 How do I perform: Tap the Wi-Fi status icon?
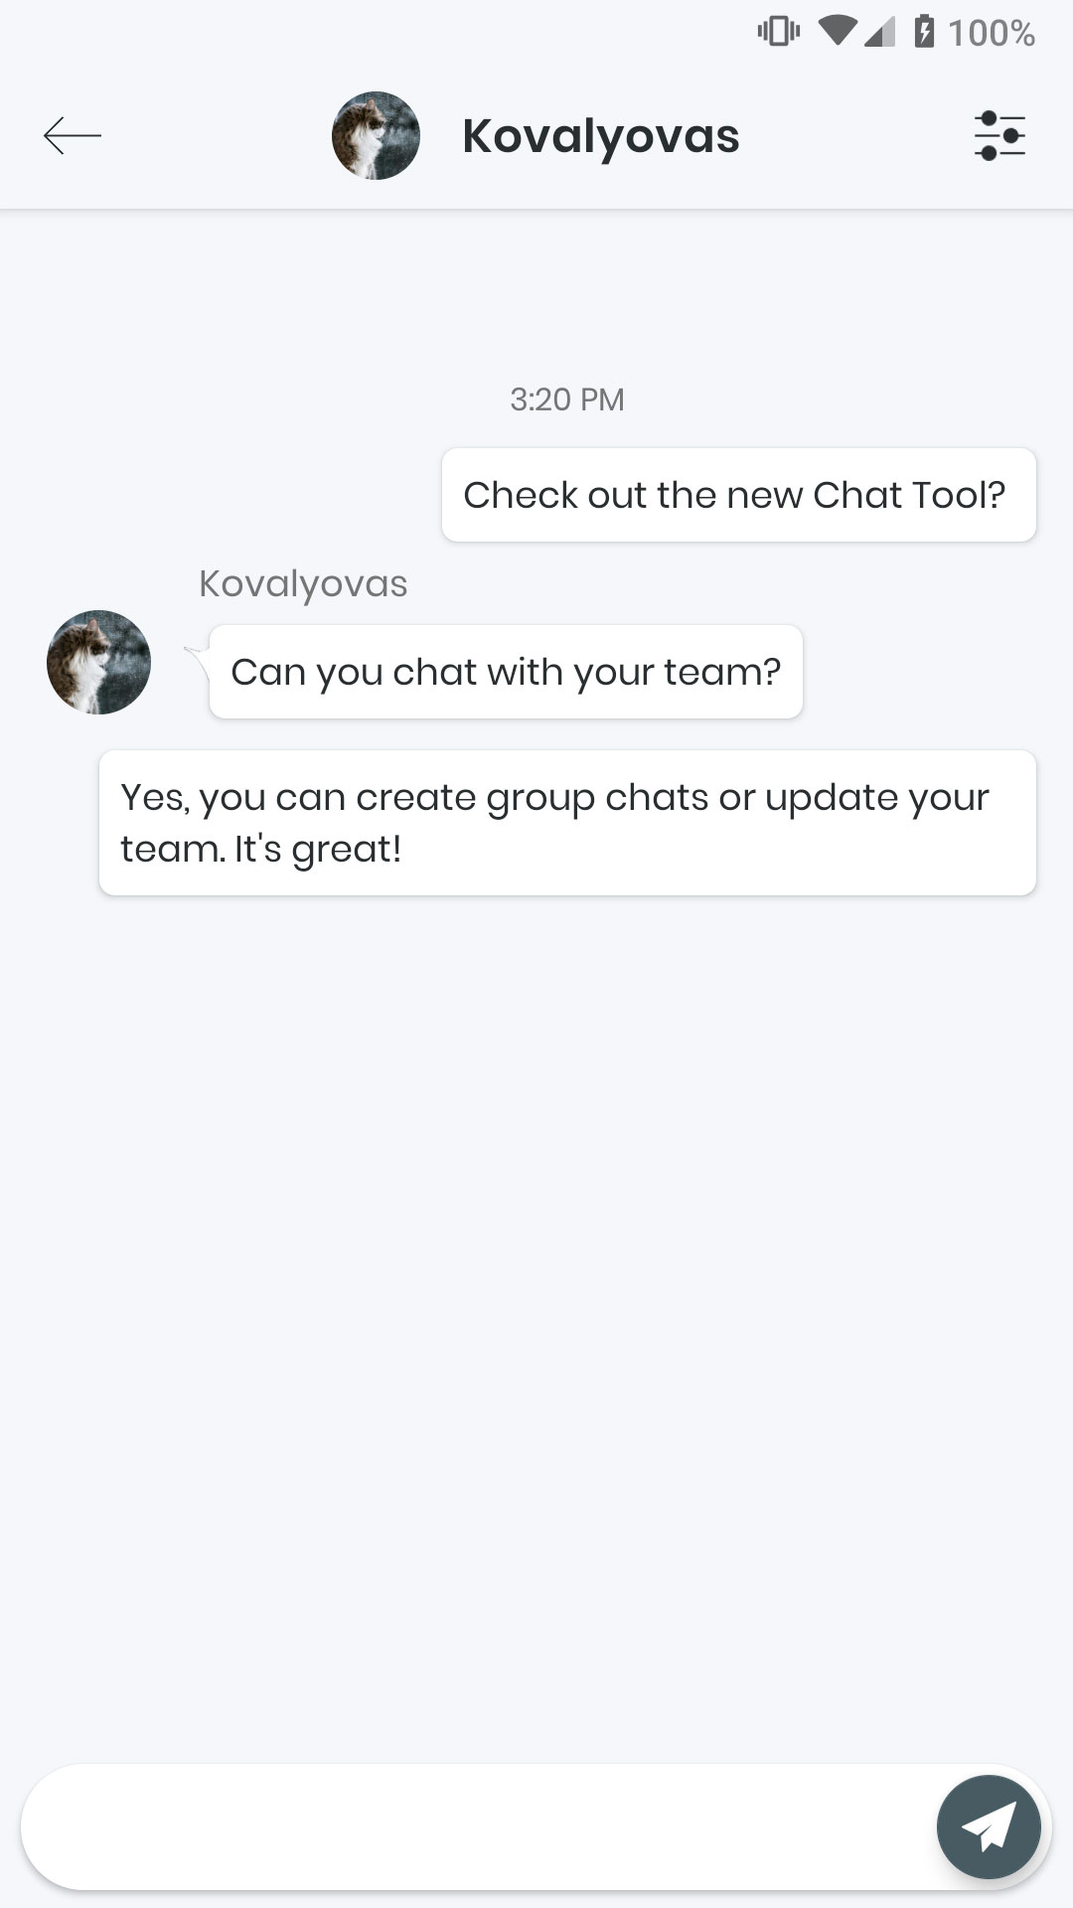click(x=837, y=32)
